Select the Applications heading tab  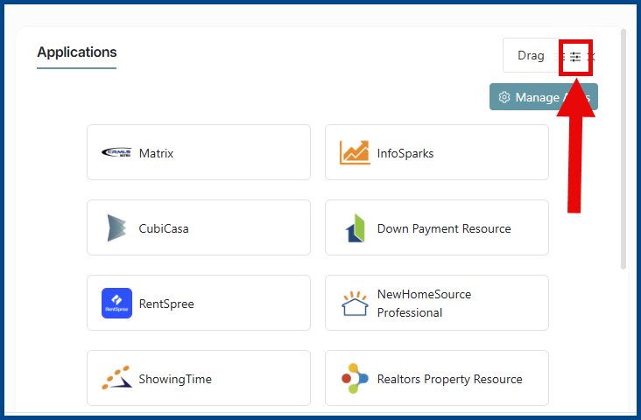[x=77, y=52]
